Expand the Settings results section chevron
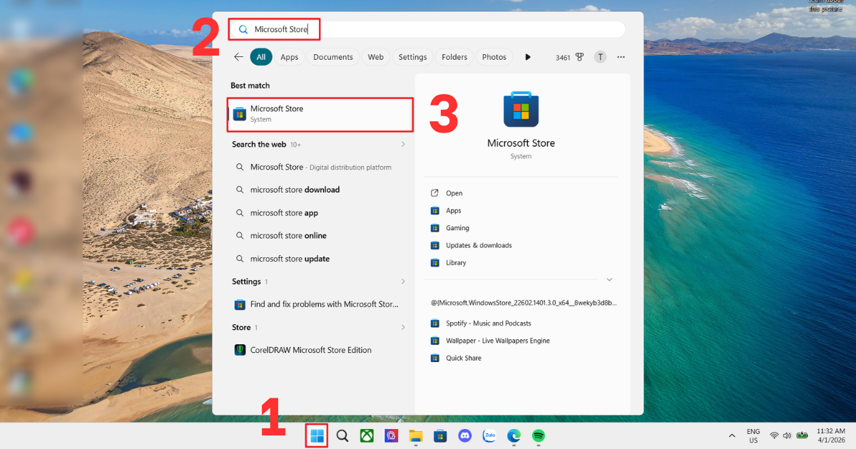 [403, 282]
